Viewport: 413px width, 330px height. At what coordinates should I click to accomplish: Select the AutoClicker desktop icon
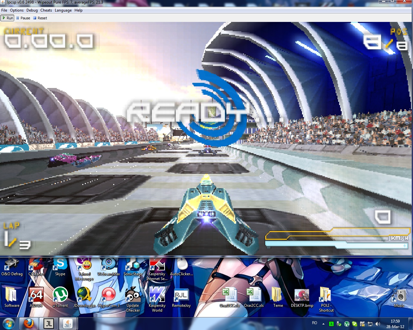click(181, 267)
